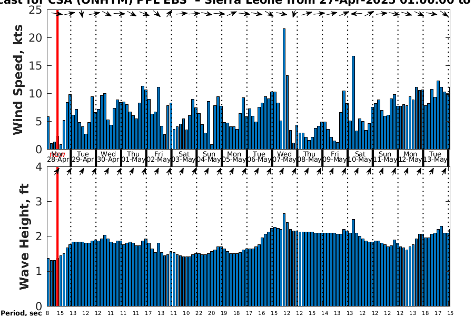Select the Mon 12-May date label
Viewport: 474px width, 316px height.
[x=410, y=157]
